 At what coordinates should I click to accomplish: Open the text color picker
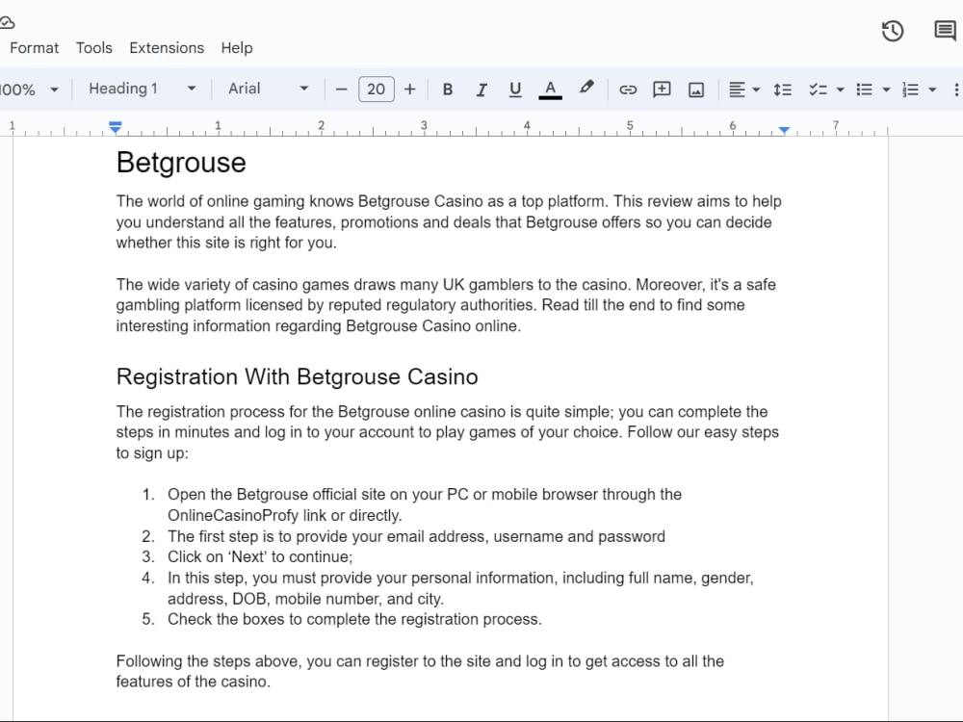(x=550, y=90)
